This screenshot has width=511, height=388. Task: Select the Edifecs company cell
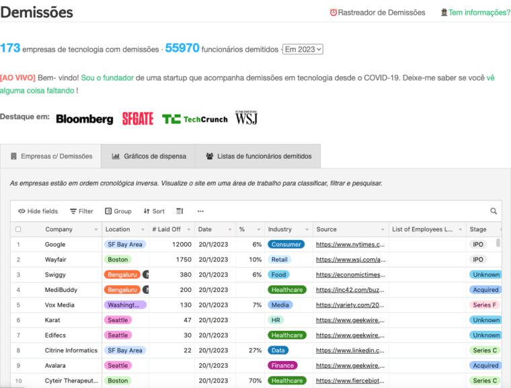[56, 335]
